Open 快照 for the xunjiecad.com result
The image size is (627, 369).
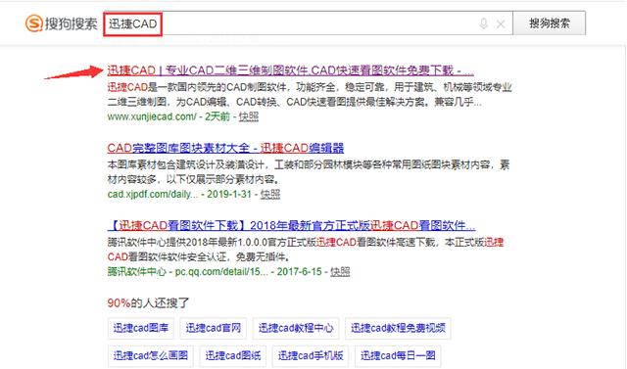248,116
